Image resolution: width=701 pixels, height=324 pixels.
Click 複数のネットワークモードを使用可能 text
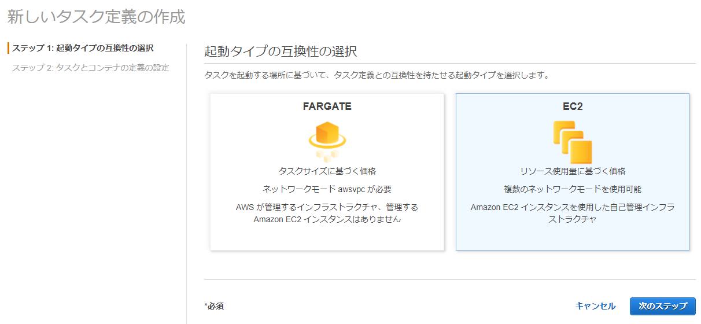(x=573, y=189)
